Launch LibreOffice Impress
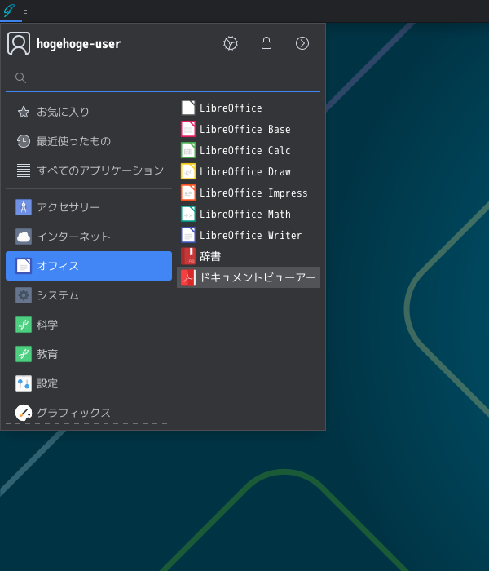489x571 pixels. coord(249,193)
